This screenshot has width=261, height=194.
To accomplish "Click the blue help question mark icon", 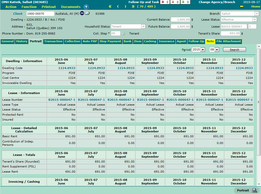I will click(86, 7).
